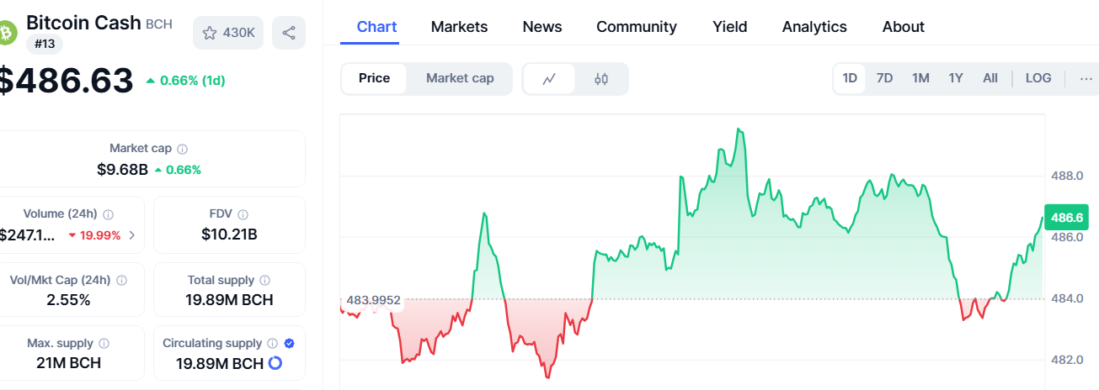Add to watchlist via 430K star button
This screenshot has width=1099, height=390.
pos(228,33)
